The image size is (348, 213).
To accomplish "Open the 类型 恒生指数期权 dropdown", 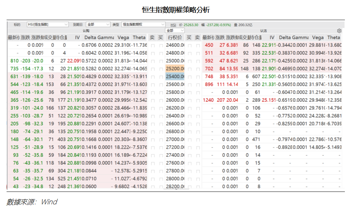I will point(143,24).
